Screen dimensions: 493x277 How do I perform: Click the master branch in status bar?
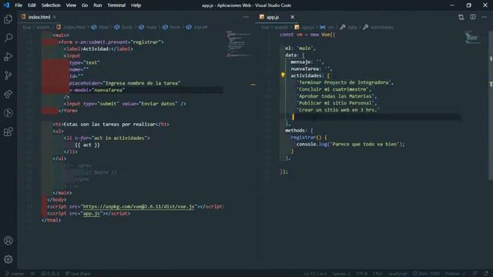[x=15, y=274]
